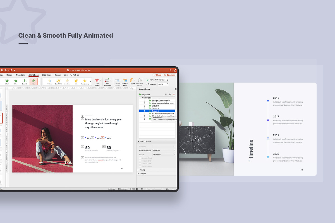Switch to Slide Sorter view
The width and height of the screenshot is (335, 223).
click(x=137, y=189)
